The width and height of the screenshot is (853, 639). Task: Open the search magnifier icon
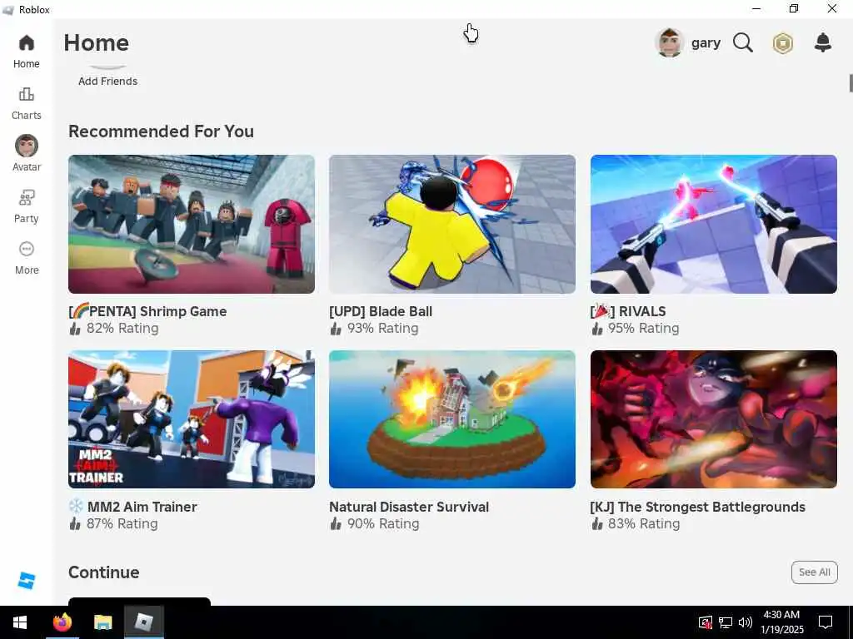(x=742, y=42)
